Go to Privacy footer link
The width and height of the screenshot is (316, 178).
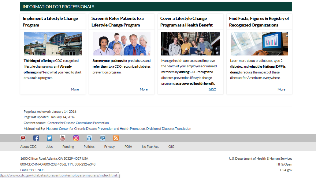coord(110,147)
